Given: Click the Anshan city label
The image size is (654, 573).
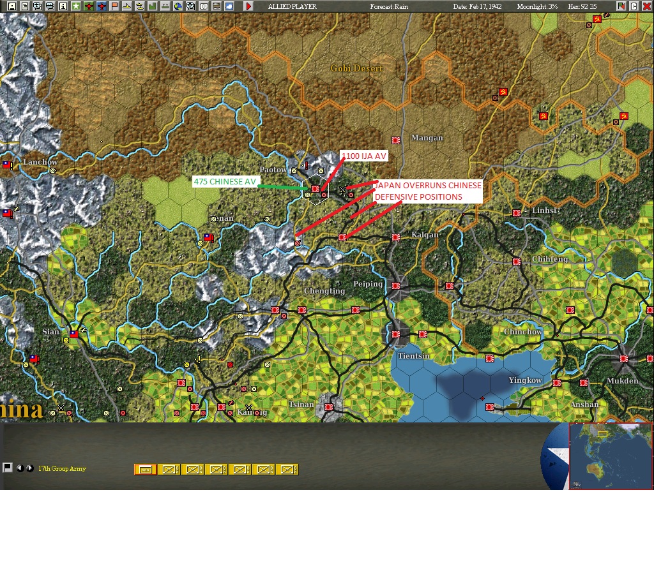Looking at the screenshot, I should tap(584, 404).
